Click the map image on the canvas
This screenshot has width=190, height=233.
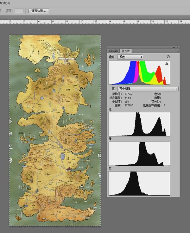(55, 130)
